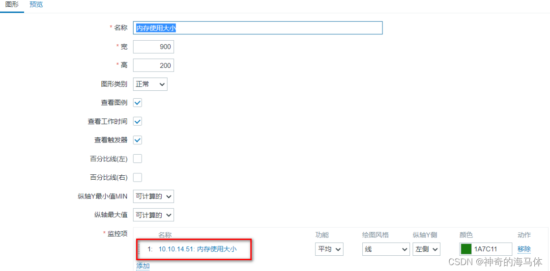
Task: Expand the 绘图风格 dropdown showing 线
Action: click(386, 249)
